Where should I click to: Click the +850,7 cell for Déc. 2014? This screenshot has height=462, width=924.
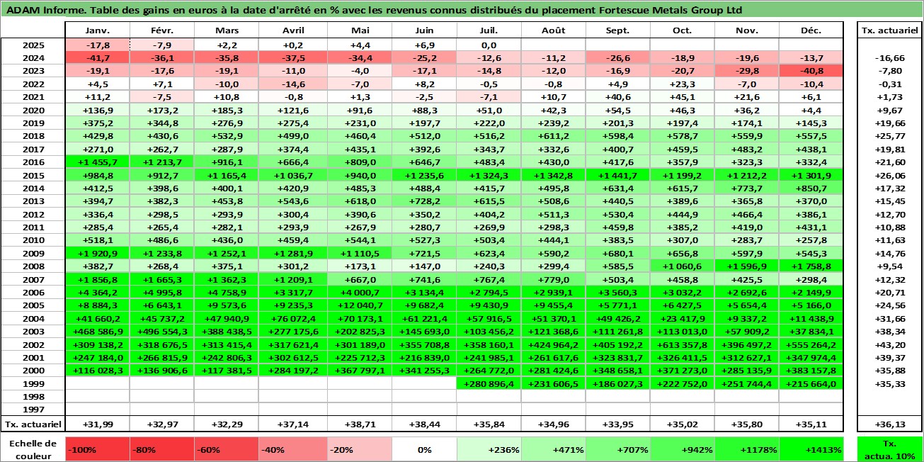point(811,188)
